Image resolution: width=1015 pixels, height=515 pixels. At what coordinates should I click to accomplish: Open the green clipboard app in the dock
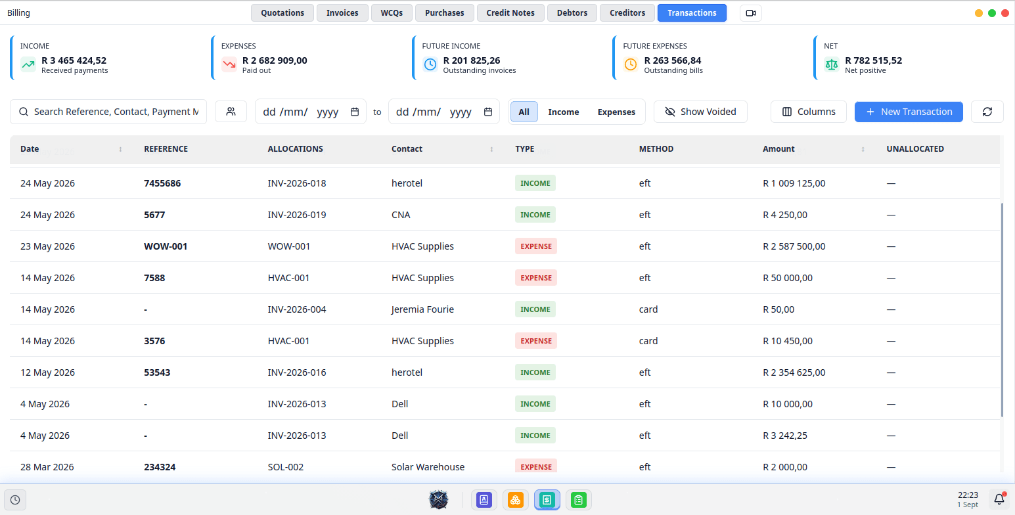[578, 500]
